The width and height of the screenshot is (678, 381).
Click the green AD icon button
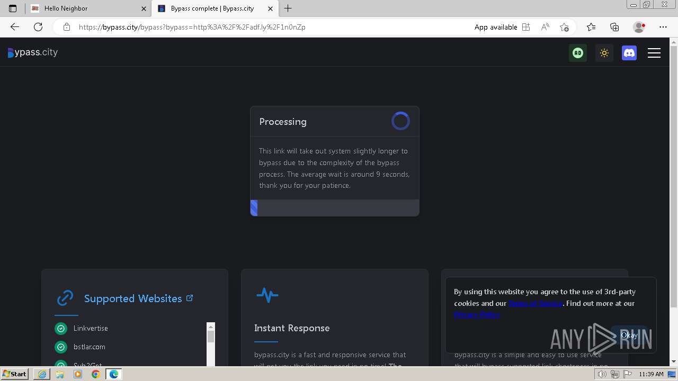coord(578,53)
